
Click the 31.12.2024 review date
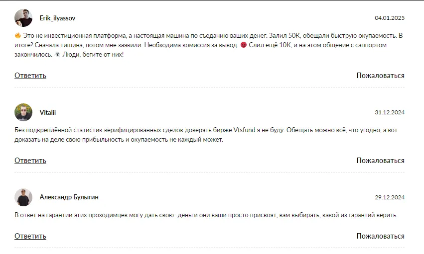pyautogui.click(x=390, y=112)
